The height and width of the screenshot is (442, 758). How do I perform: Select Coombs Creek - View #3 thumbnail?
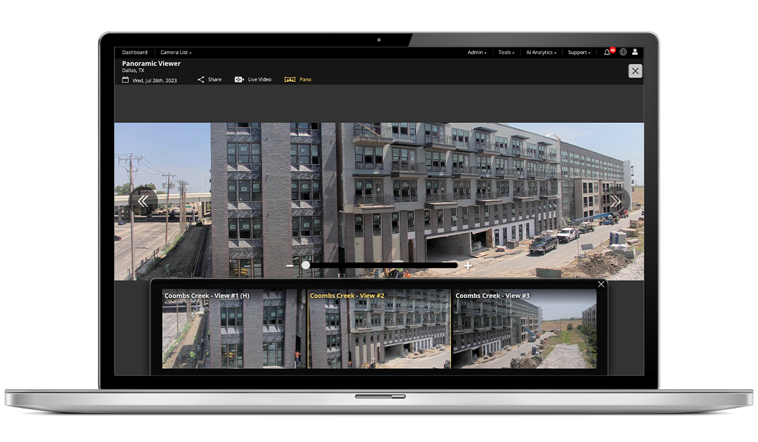(524, 328)
